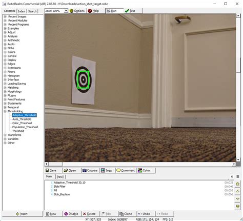Switch to the Contents tab
This screenshot has width=243, height=221.
click(x=9, y=11)
